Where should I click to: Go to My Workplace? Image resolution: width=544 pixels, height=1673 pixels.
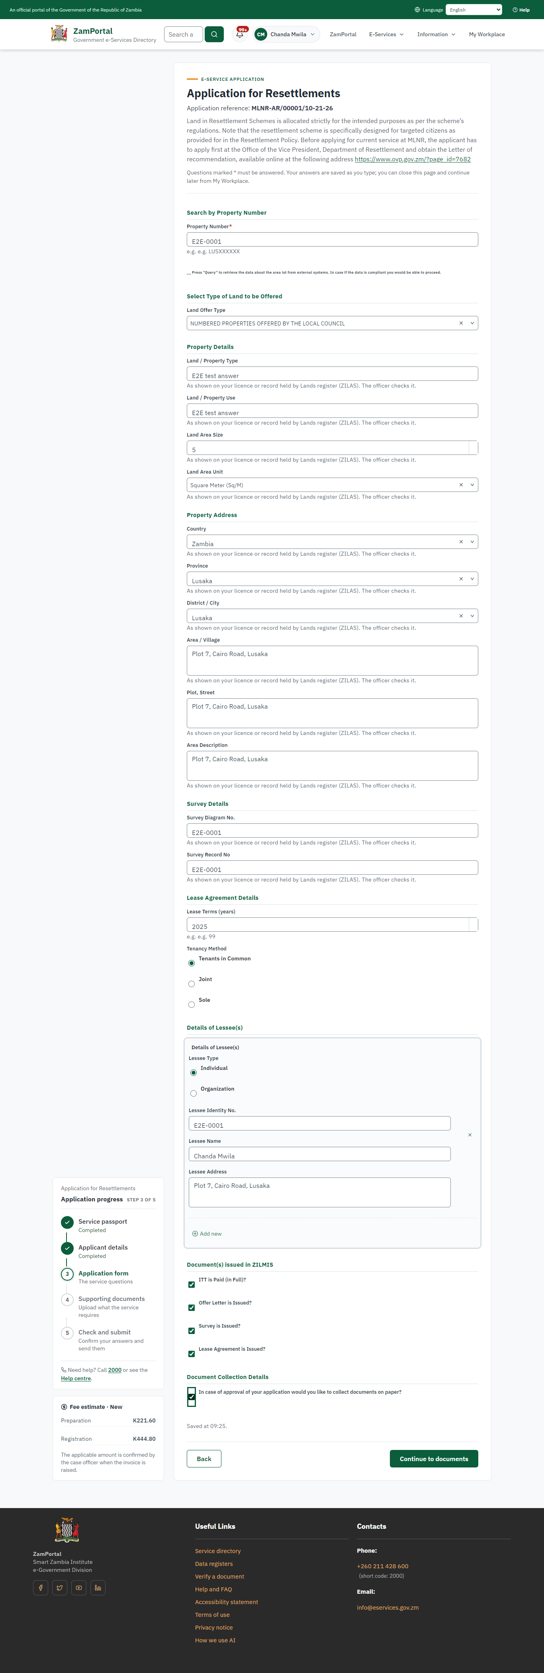[487, 34]
